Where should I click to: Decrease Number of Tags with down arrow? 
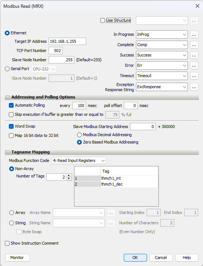point(69,179)
